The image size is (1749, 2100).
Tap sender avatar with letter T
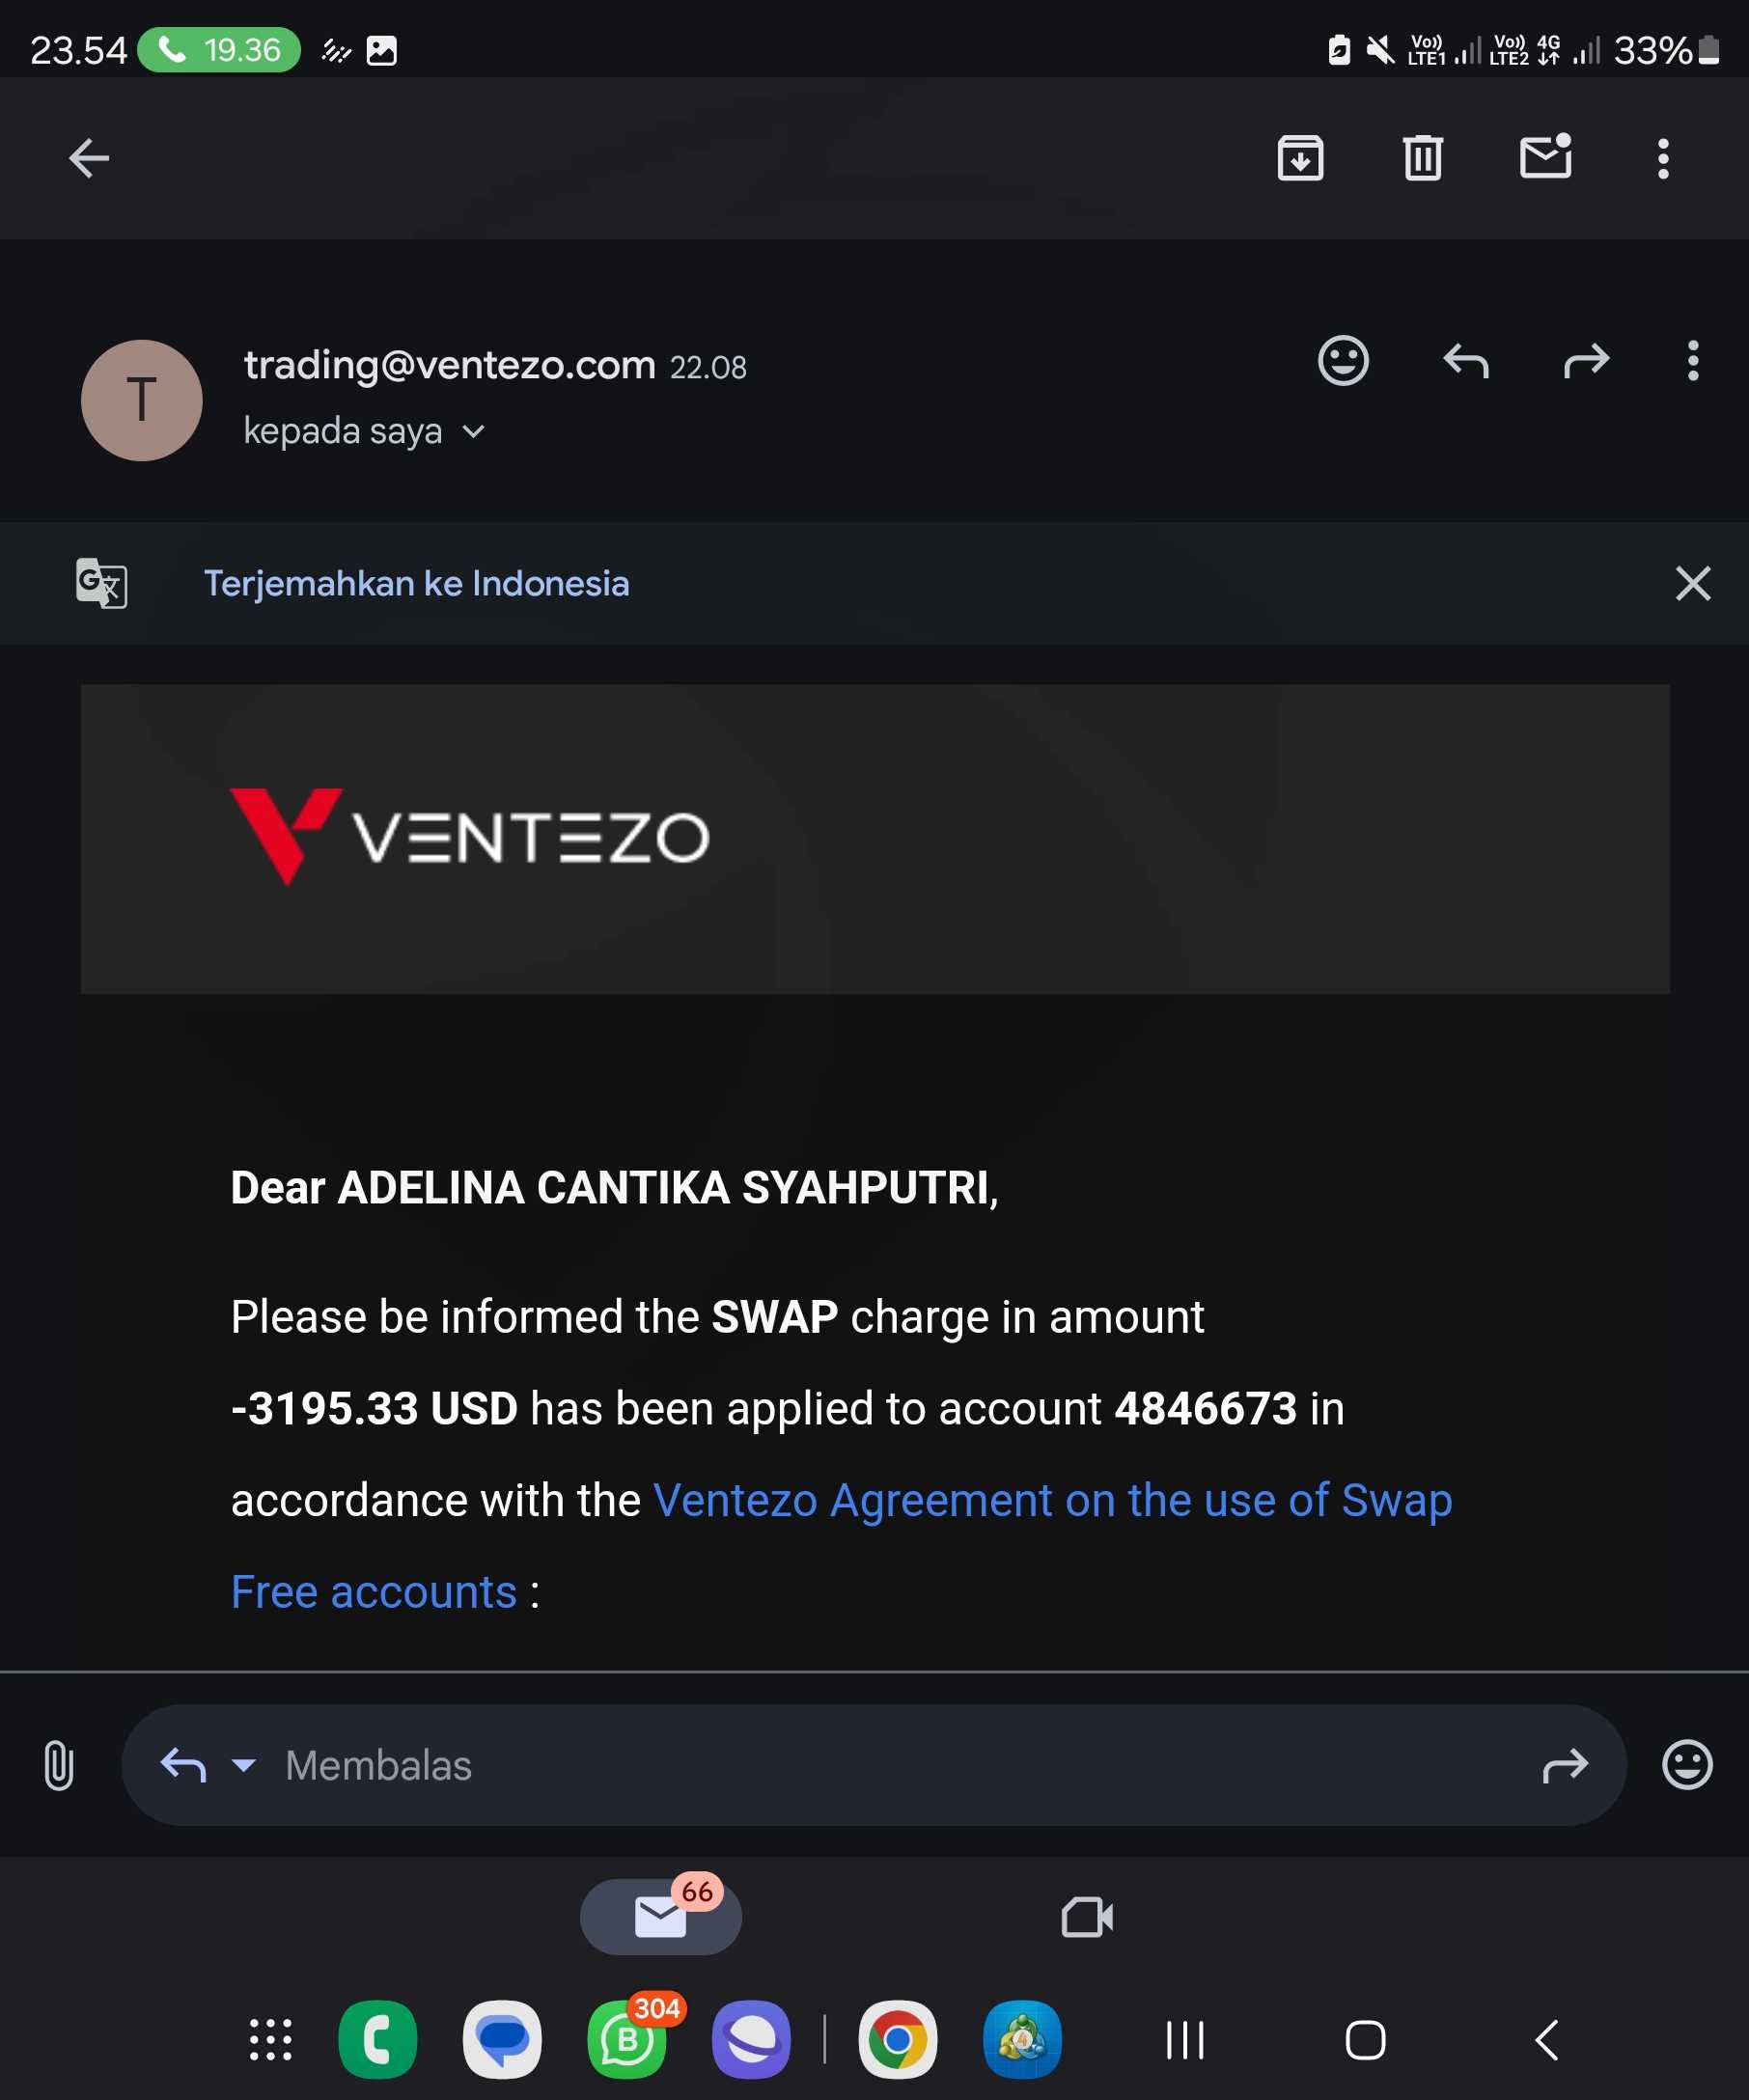[x=142, y=400]
